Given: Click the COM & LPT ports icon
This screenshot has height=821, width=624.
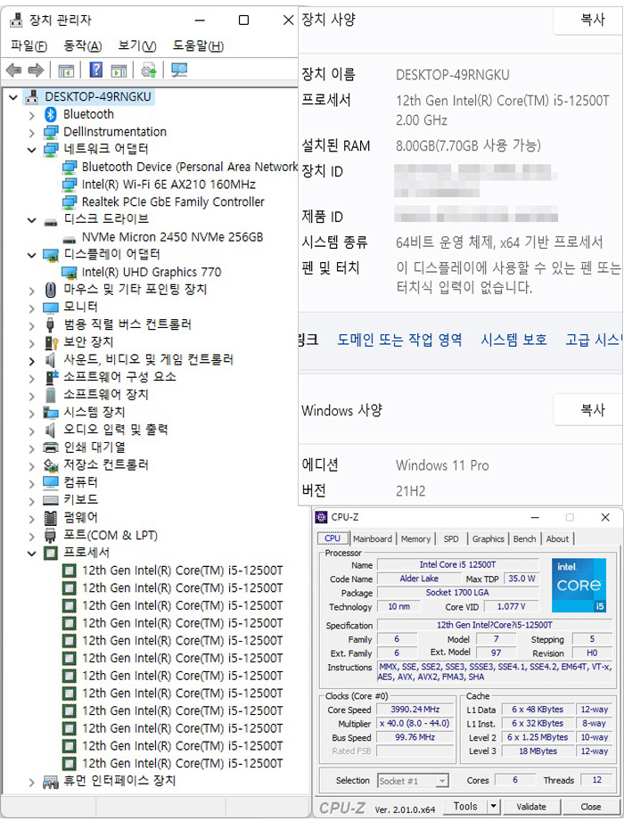Looking at the screenshot, I should [51, 535].
